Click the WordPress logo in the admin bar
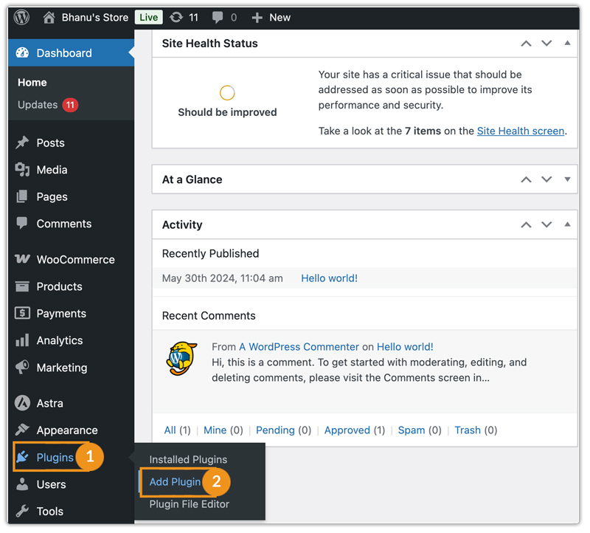590x533 pixels. [20, 16]
